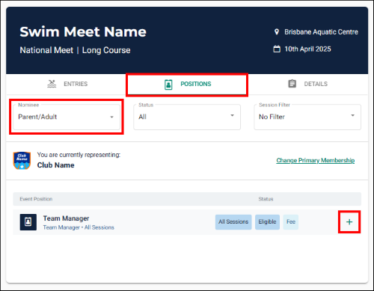Open the Status dropdown showing All
This screenshot has width=374, height=291.
pyautogui.click(x=187, y=117)
